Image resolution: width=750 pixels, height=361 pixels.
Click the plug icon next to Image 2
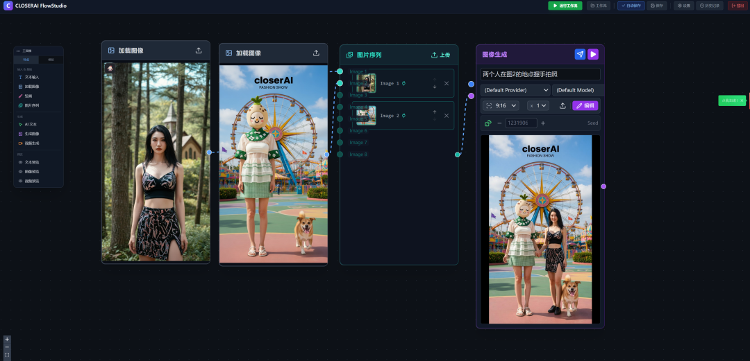point(403,116)
